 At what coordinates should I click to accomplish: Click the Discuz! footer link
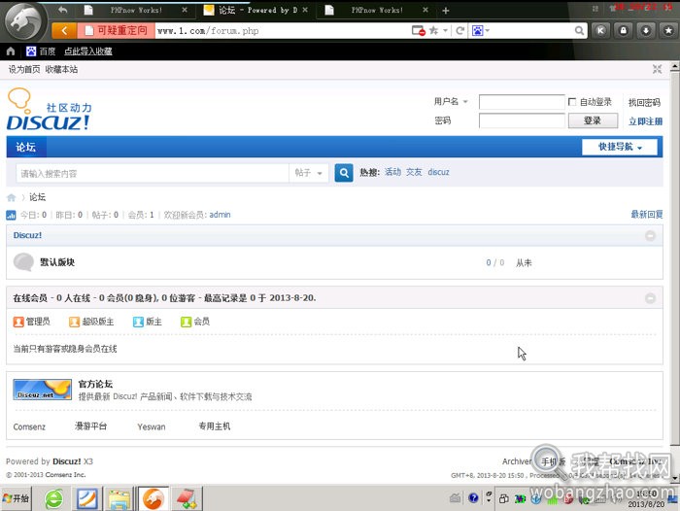click(67, 461)
